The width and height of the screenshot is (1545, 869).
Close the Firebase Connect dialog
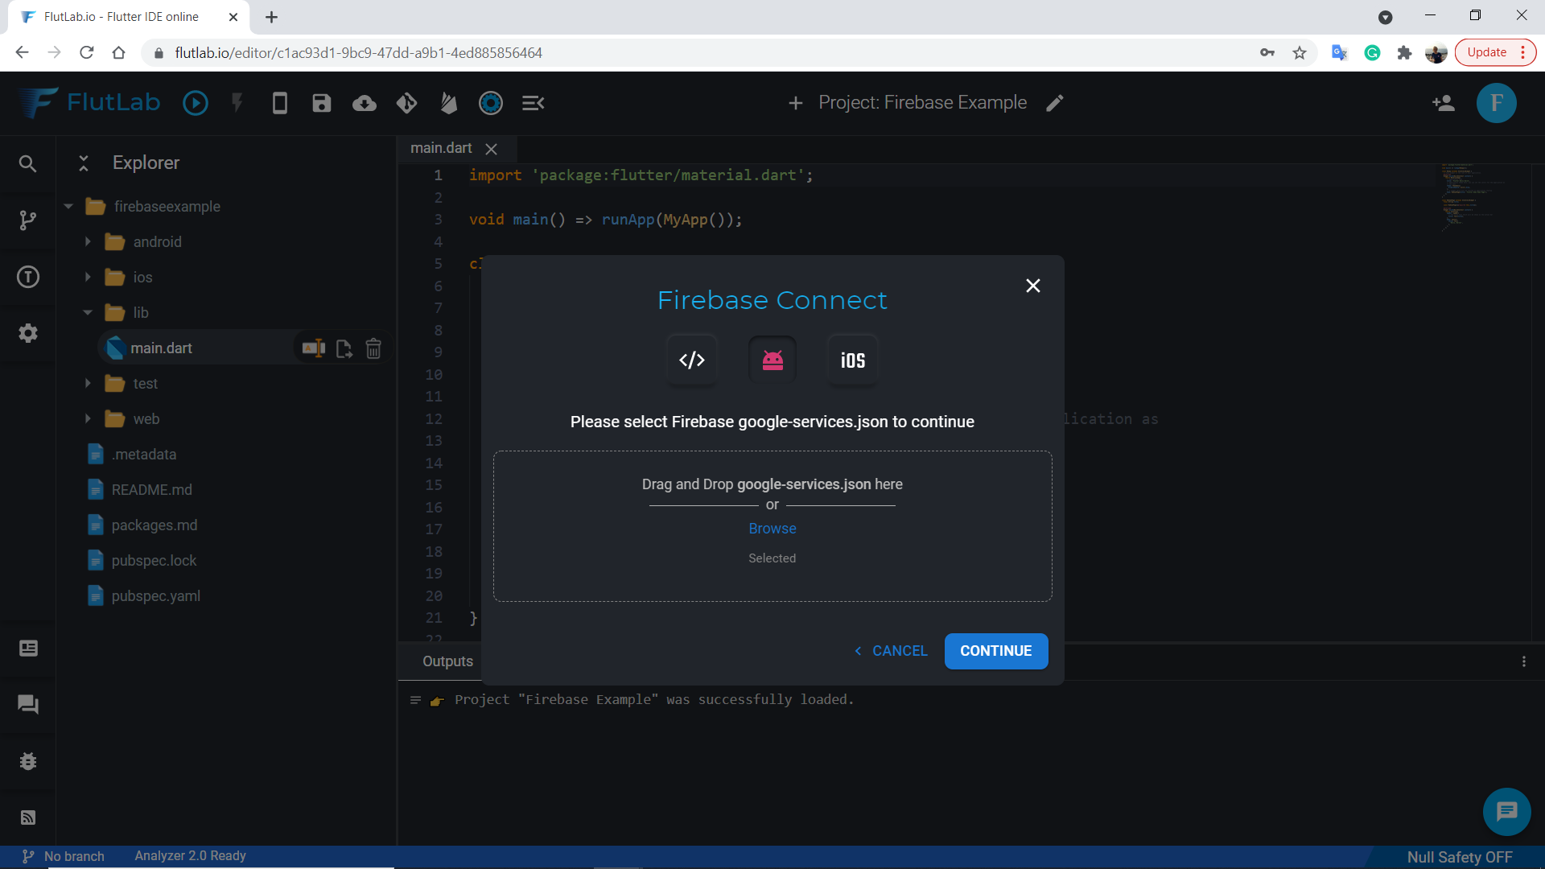coord(1033,286)
